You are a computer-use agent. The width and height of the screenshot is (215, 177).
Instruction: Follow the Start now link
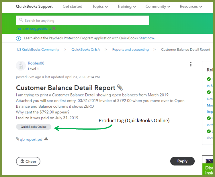[147, 38]
